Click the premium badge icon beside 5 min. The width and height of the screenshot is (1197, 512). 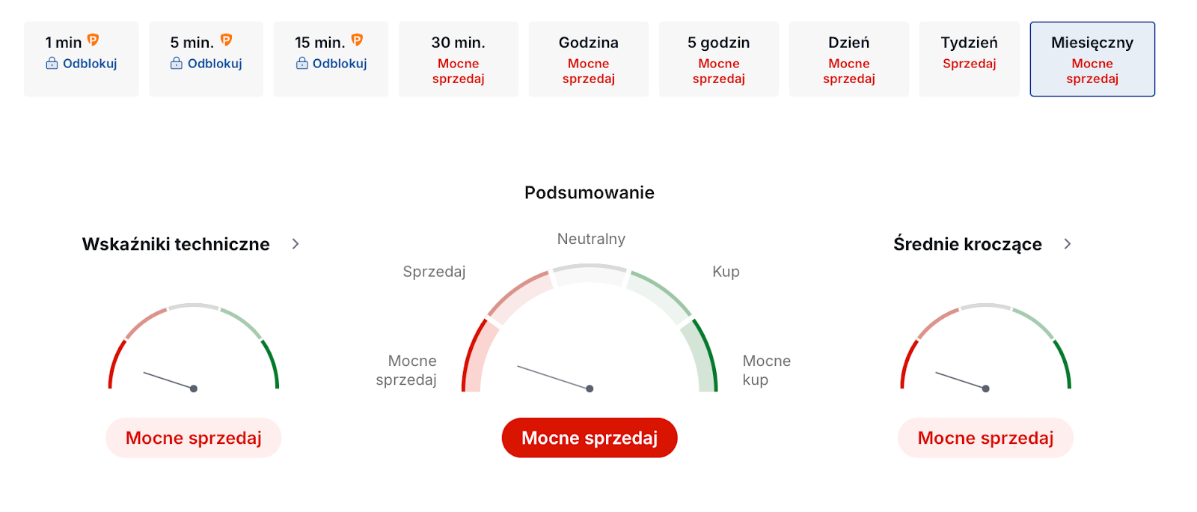click(x=226, y=40)
